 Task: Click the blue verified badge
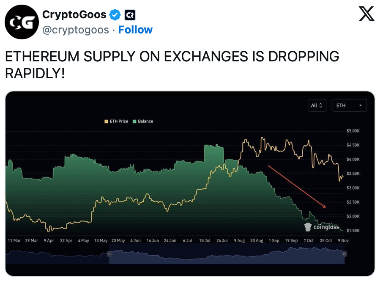115,15
